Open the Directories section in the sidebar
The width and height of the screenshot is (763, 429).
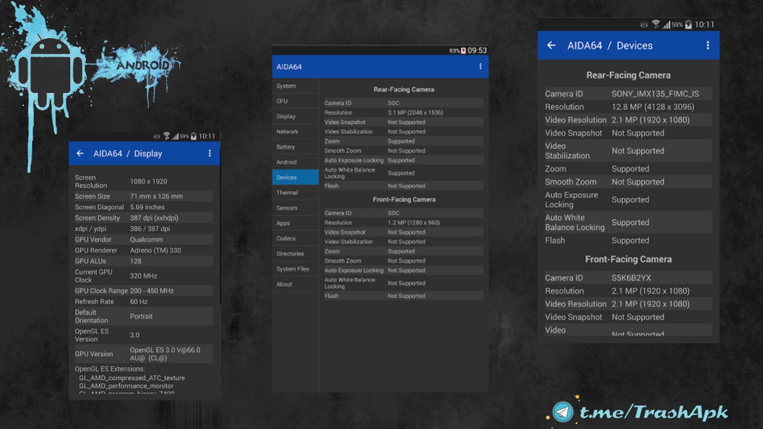coord(295,254)
